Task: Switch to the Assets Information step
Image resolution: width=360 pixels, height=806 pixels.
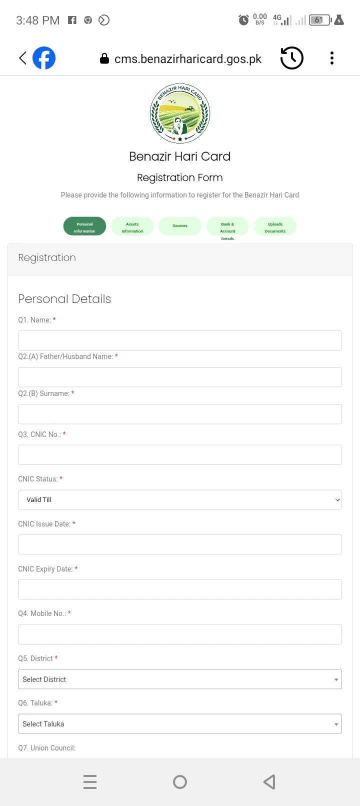Action: [132, 226]
